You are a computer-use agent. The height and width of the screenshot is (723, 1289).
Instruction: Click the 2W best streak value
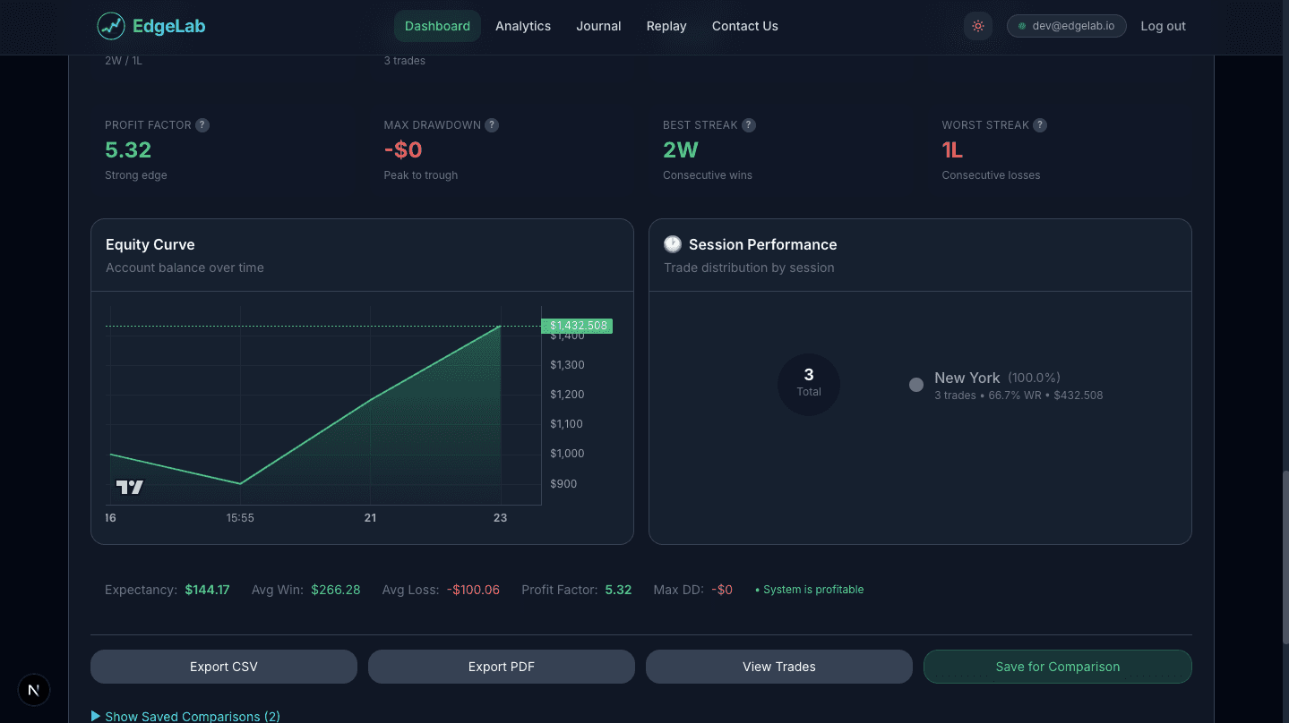coord(681,150)
